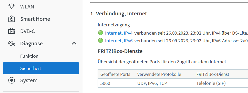Select the highlighted Sicherheit submenu item
Screen dimensions: 248x93
pyautogui.click(x=41, y=68)
